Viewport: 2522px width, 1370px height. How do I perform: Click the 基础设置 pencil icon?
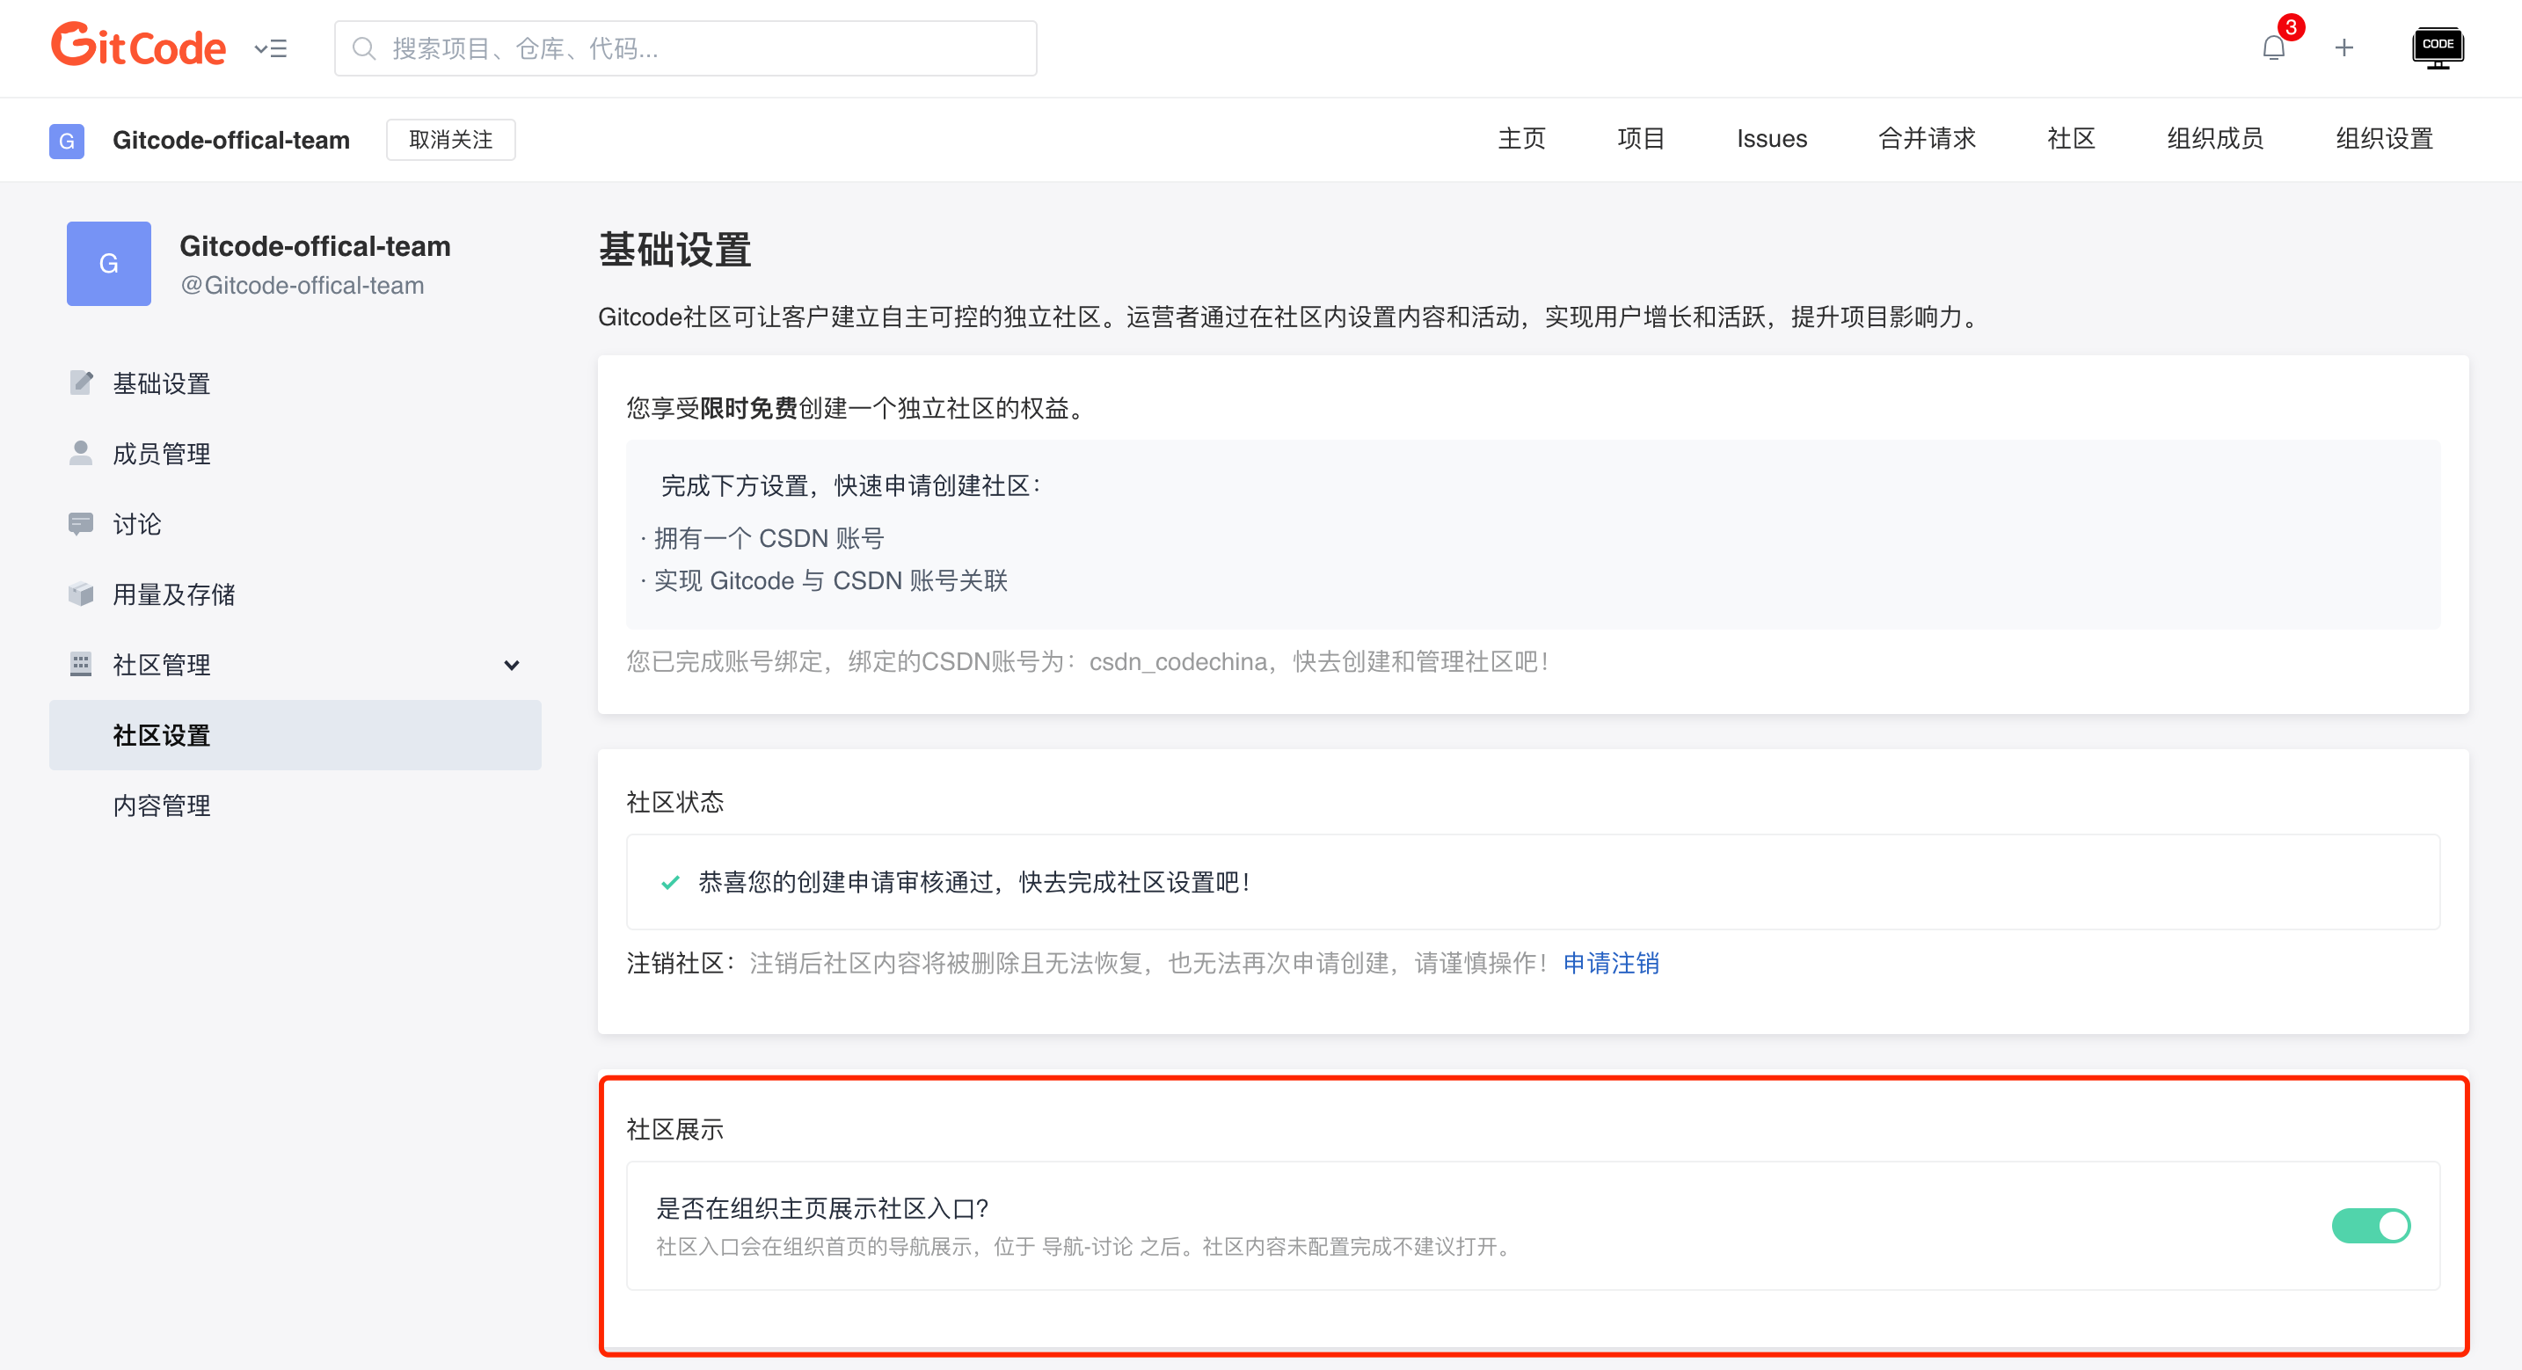click(81, 383)
